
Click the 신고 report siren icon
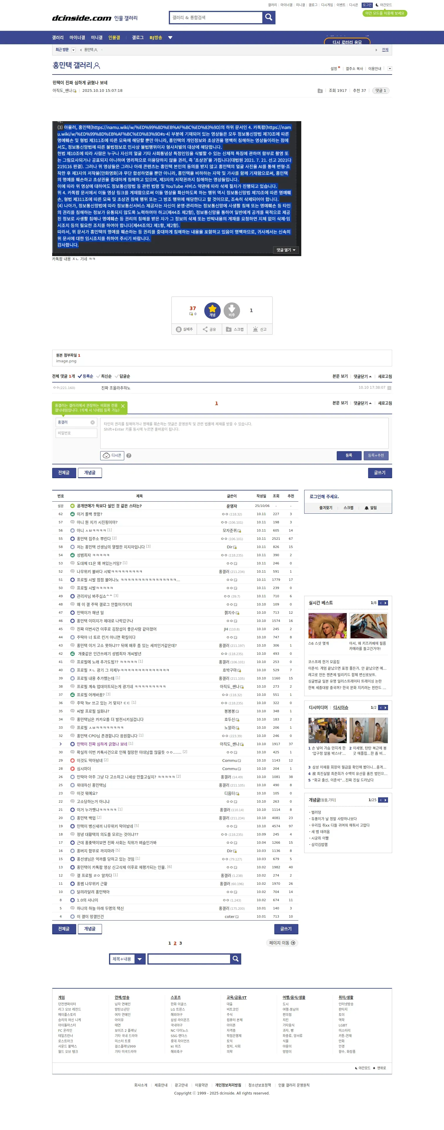255,329
